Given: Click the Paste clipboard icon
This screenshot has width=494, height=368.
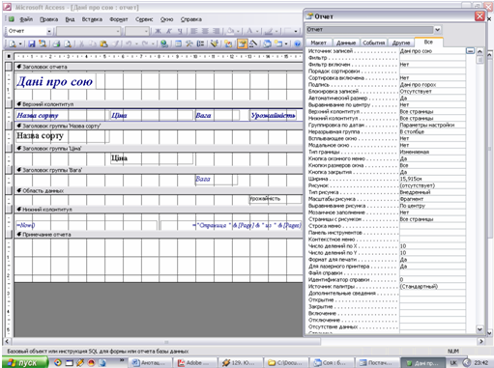Looking at the screenshot, I should click(x=103, y=43).
